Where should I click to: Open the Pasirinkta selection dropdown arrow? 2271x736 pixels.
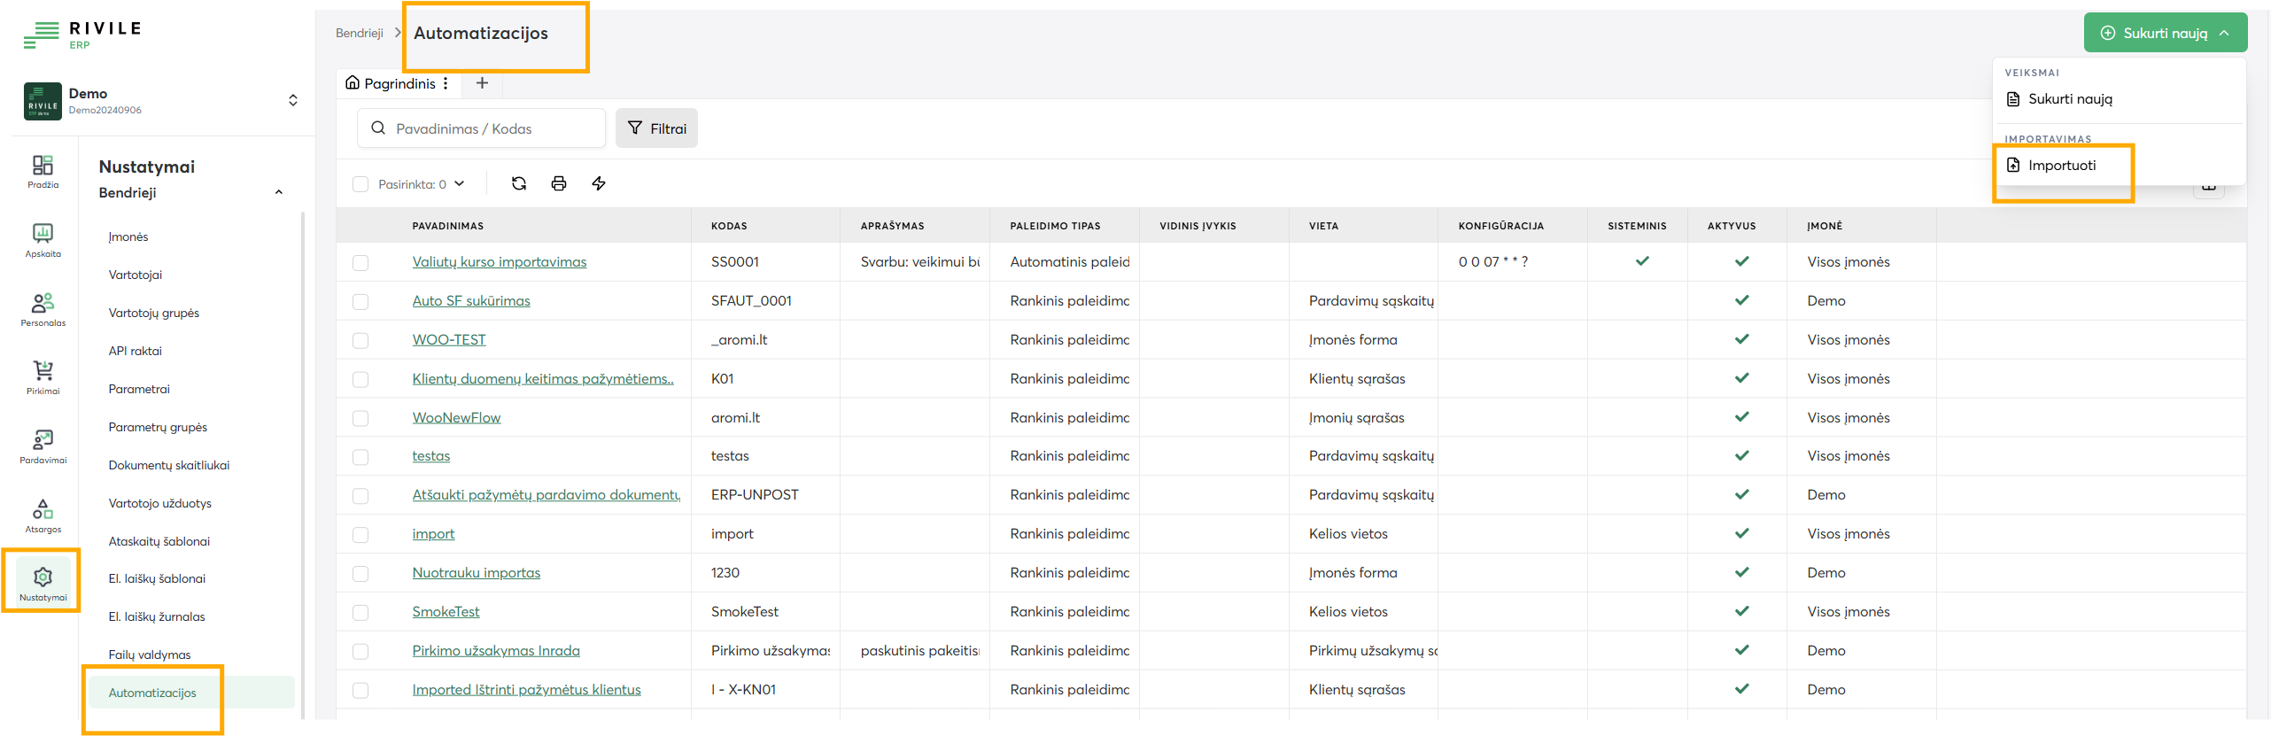point(460,184)
